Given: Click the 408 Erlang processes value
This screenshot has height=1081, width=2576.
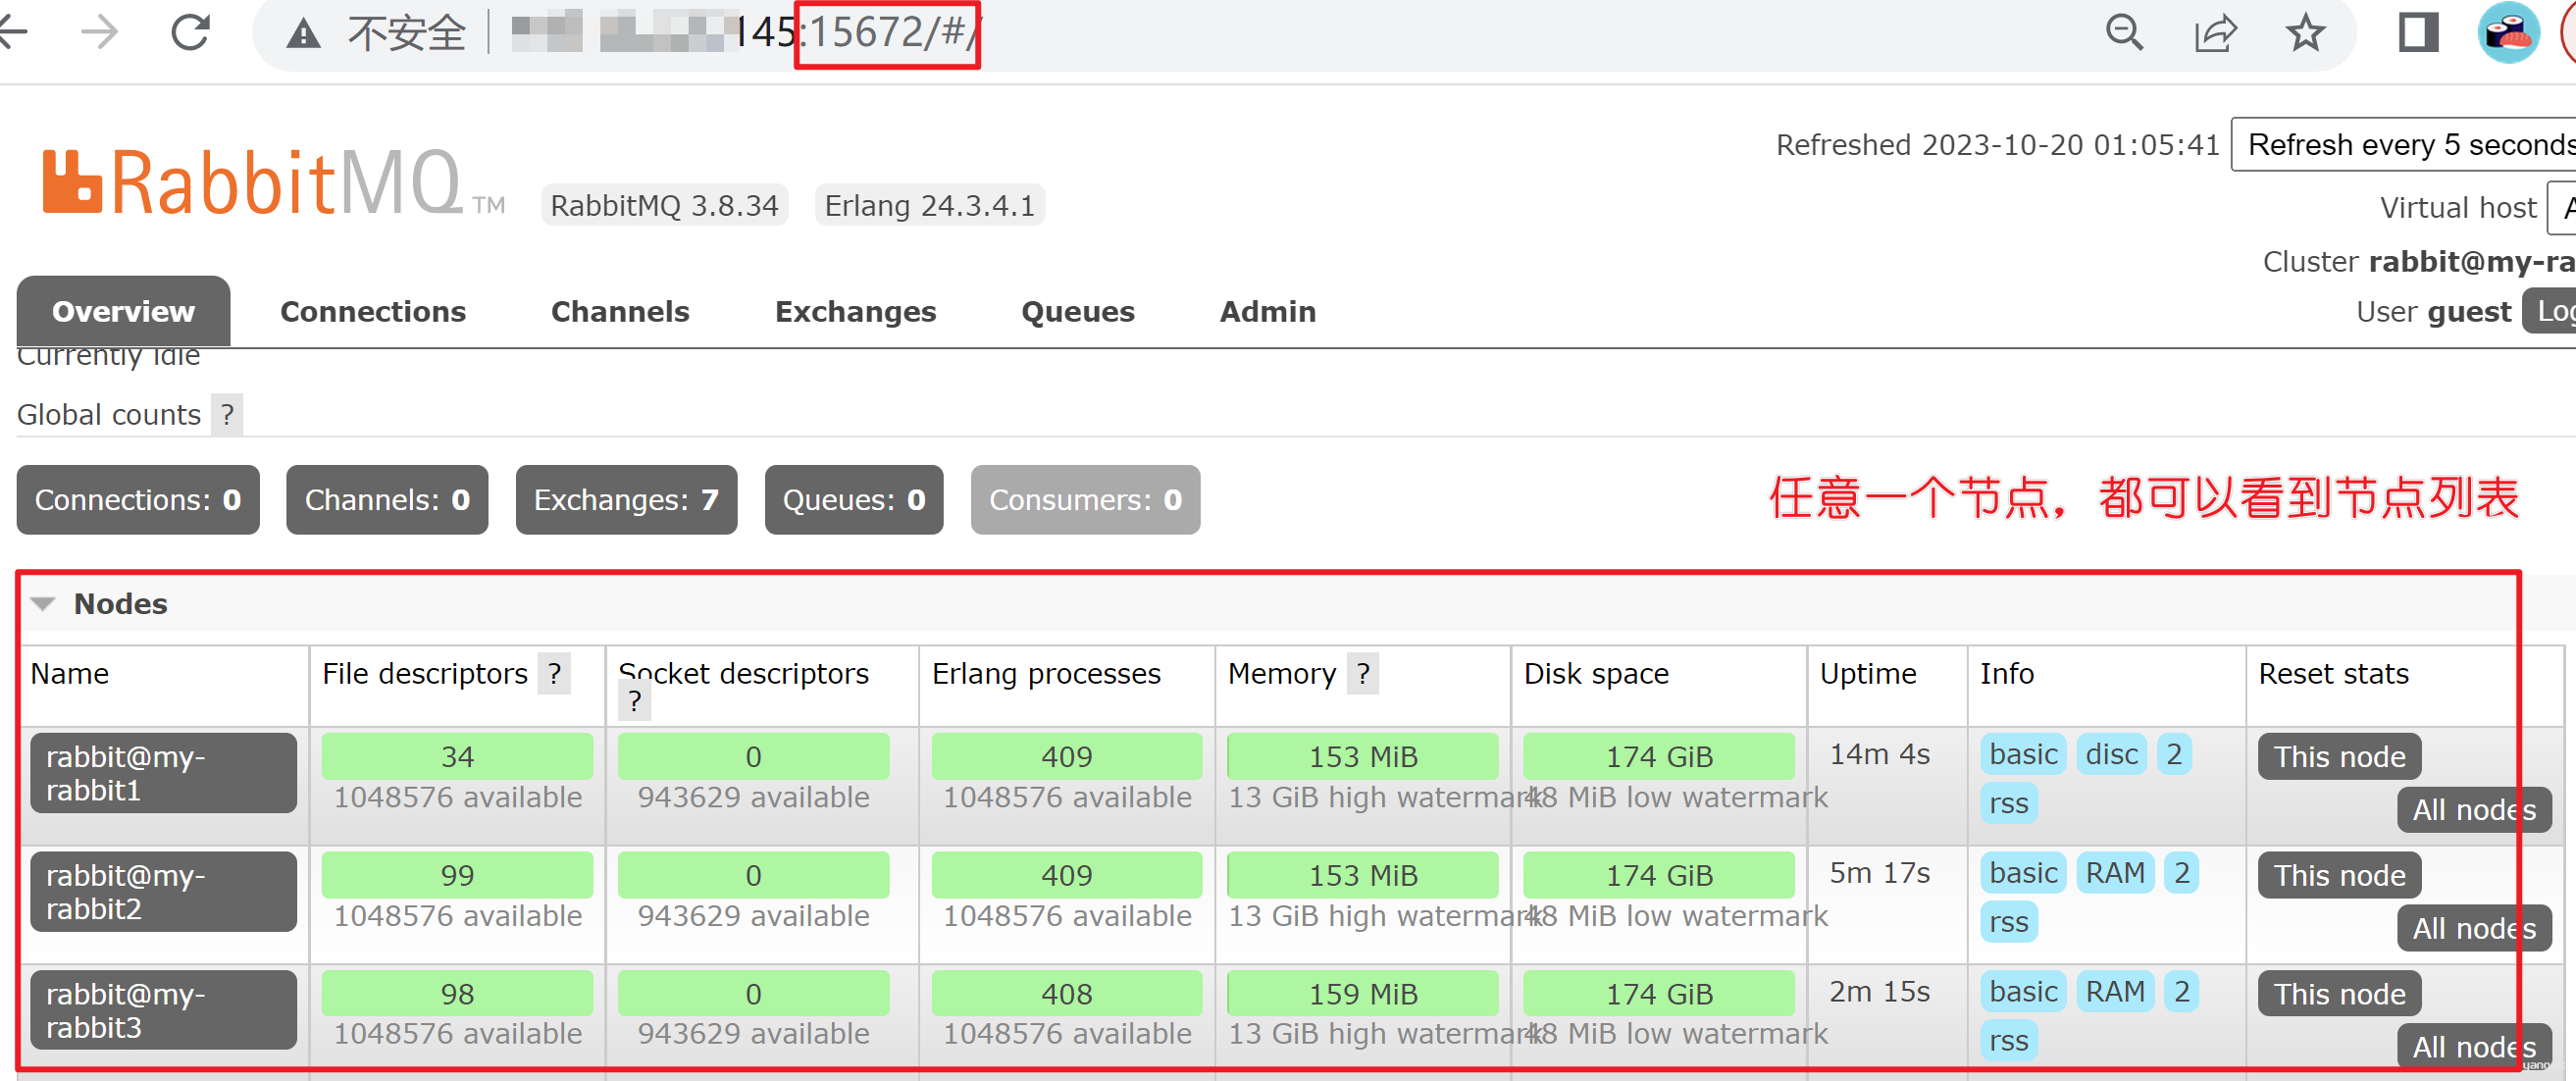Looking at the screenshot, I should pos(1067,994).
